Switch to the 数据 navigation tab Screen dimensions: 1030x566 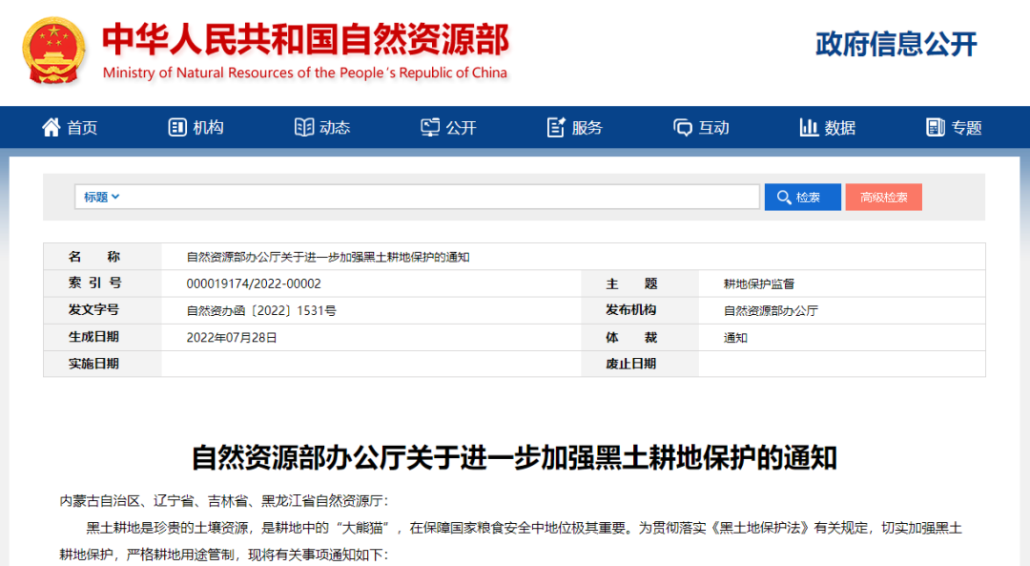tap(826, 127)
